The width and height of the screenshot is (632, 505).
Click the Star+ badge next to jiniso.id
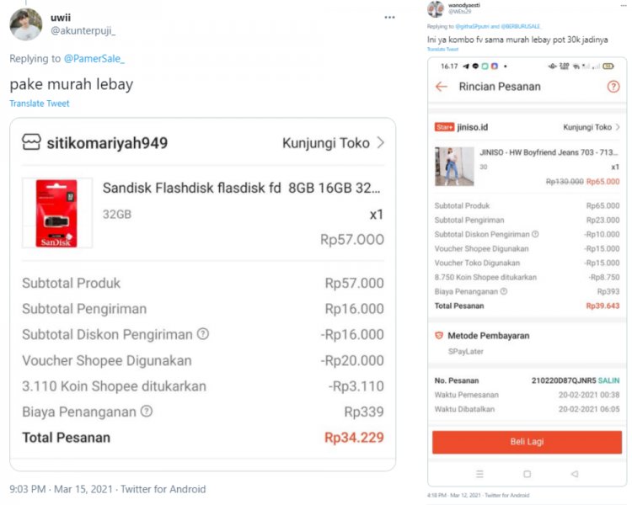[444, 127]
